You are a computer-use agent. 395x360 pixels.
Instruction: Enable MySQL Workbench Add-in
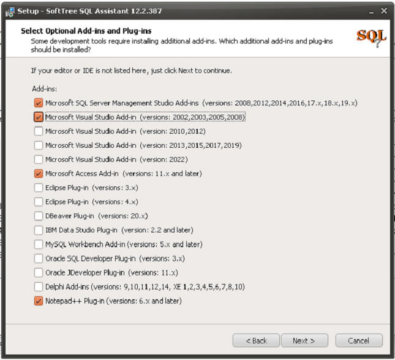[39, 244]
